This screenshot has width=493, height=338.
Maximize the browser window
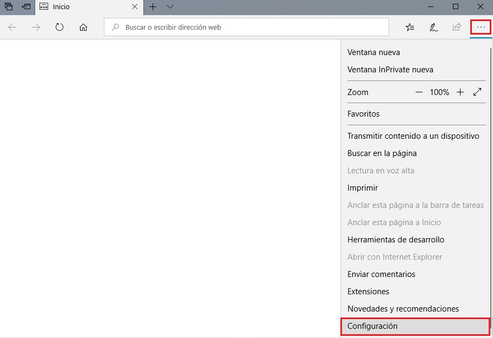pyautogui.click(x=456, y=6)
